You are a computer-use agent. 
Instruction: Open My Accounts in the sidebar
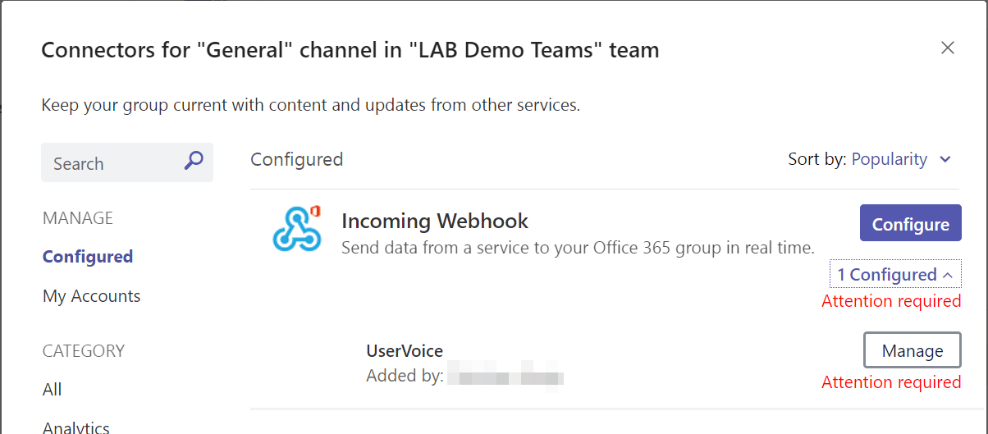coord(91,296)
